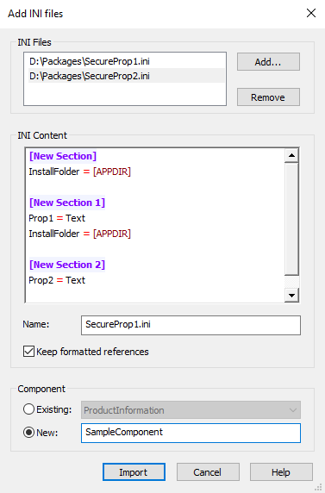Select D:\Packages\SecureProp2.ini in list
This screenshot has height=493, width=325.
127,76
